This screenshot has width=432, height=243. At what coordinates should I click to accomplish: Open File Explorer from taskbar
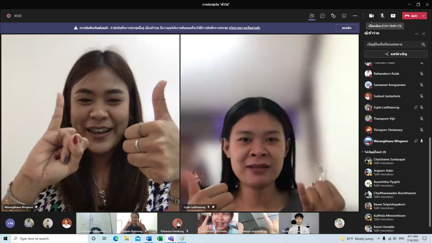point(127,238)
